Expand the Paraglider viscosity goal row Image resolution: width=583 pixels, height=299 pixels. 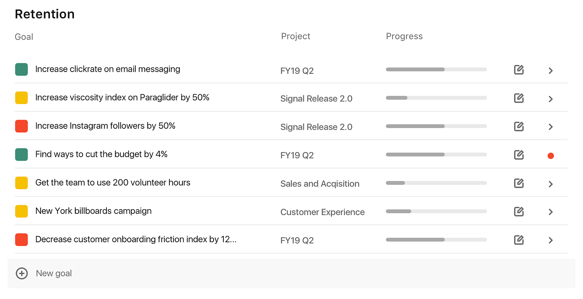coord(551,99)
